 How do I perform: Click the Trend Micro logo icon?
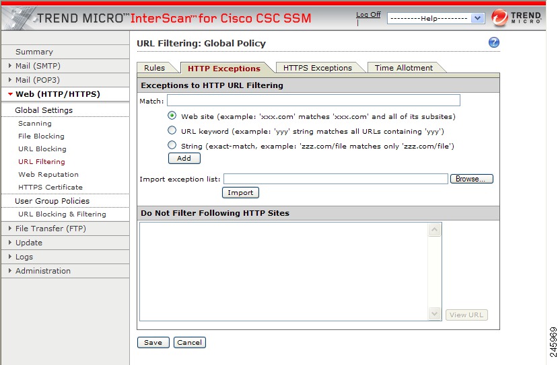499,17
